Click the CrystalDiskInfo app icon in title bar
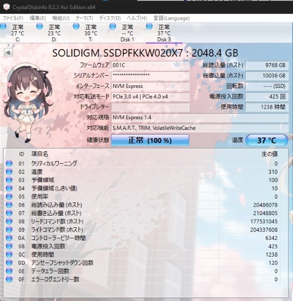Image resolution: width=293 pixels, height=301 pixels. click(x=6, y=7)
